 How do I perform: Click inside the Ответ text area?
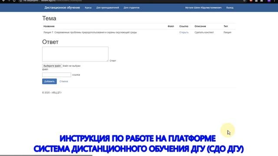(75, 54)
